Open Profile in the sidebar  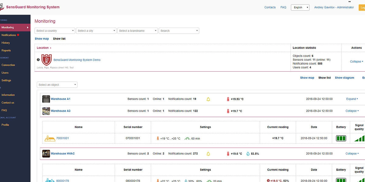click(x=5, y=125)
